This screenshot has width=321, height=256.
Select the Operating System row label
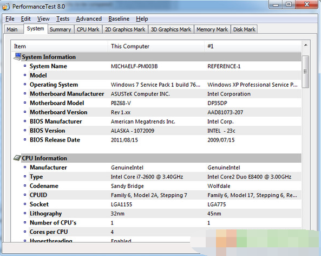[54, 85]
